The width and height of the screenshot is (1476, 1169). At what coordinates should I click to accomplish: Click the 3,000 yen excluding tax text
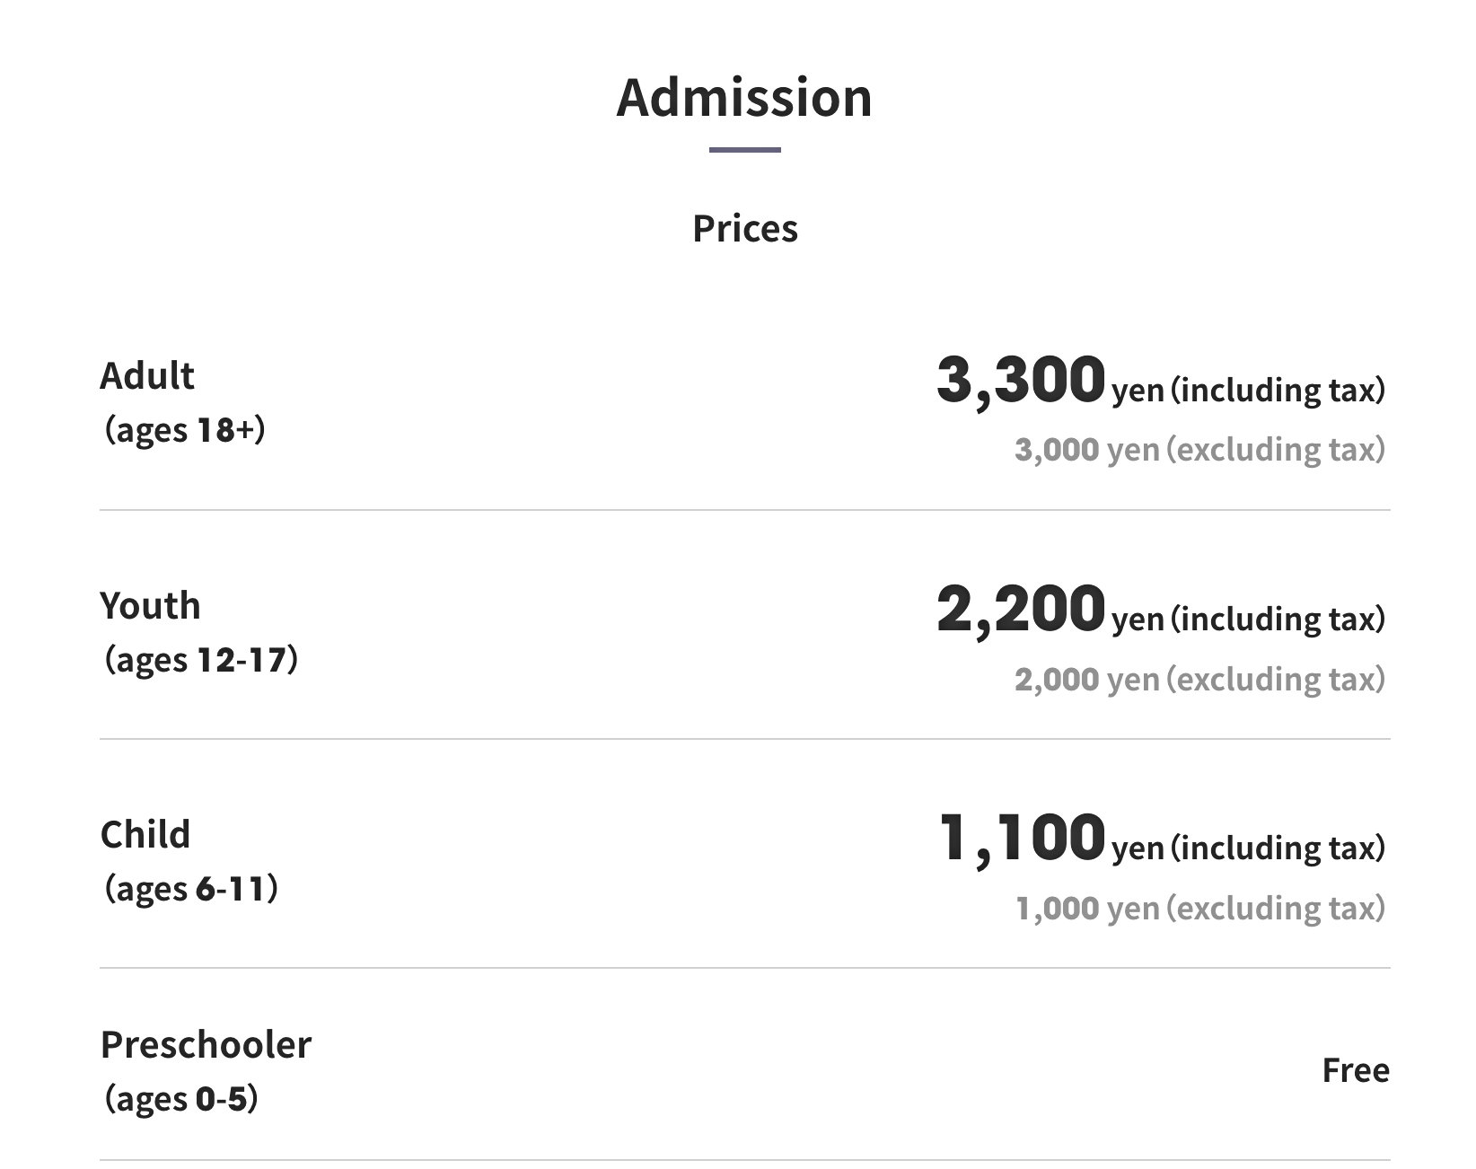pos(1199,449)
